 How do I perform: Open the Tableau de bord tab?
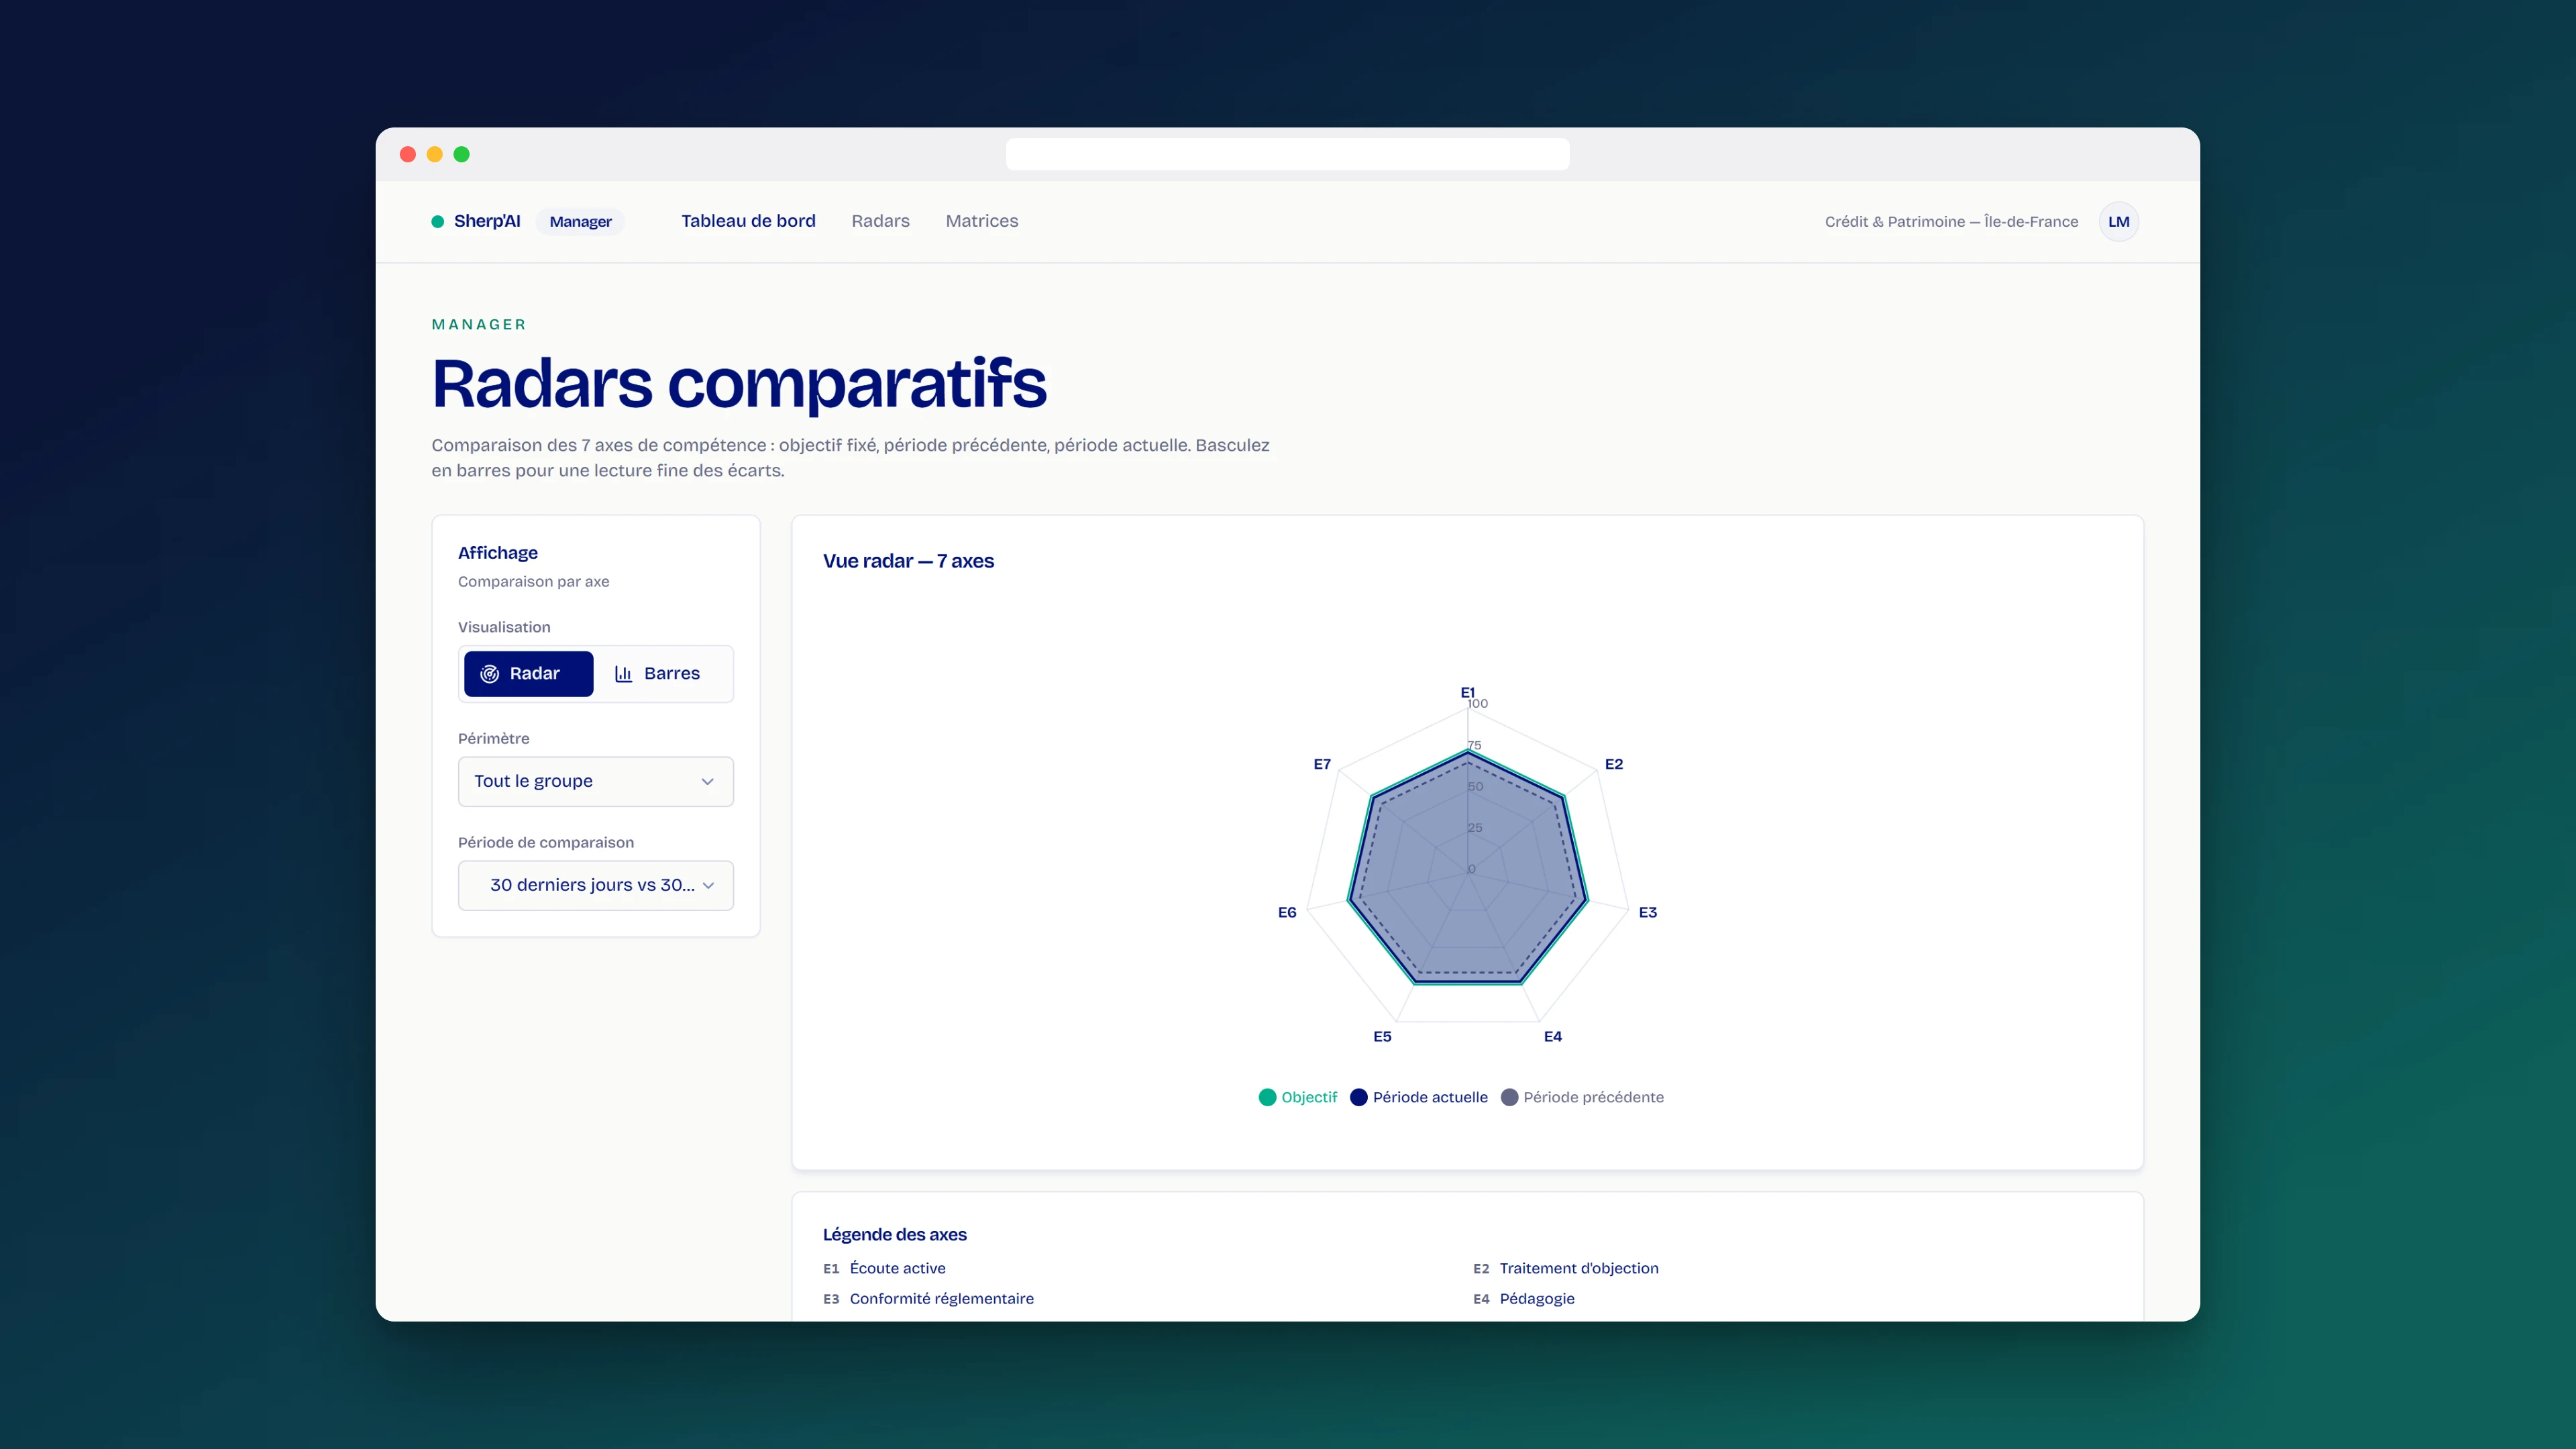748,221
